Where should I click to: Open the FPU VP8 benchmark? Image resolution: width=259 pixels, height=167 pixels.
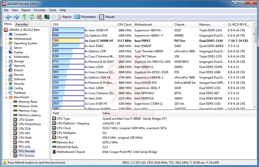pos(24,142)
